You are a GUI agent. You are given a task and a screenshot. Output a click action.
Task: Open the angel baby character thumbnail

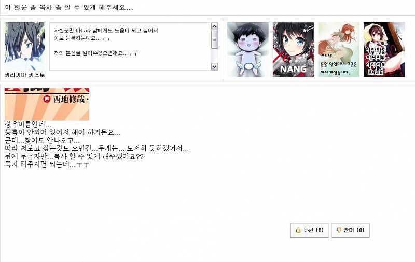click(x=248, y=49)
